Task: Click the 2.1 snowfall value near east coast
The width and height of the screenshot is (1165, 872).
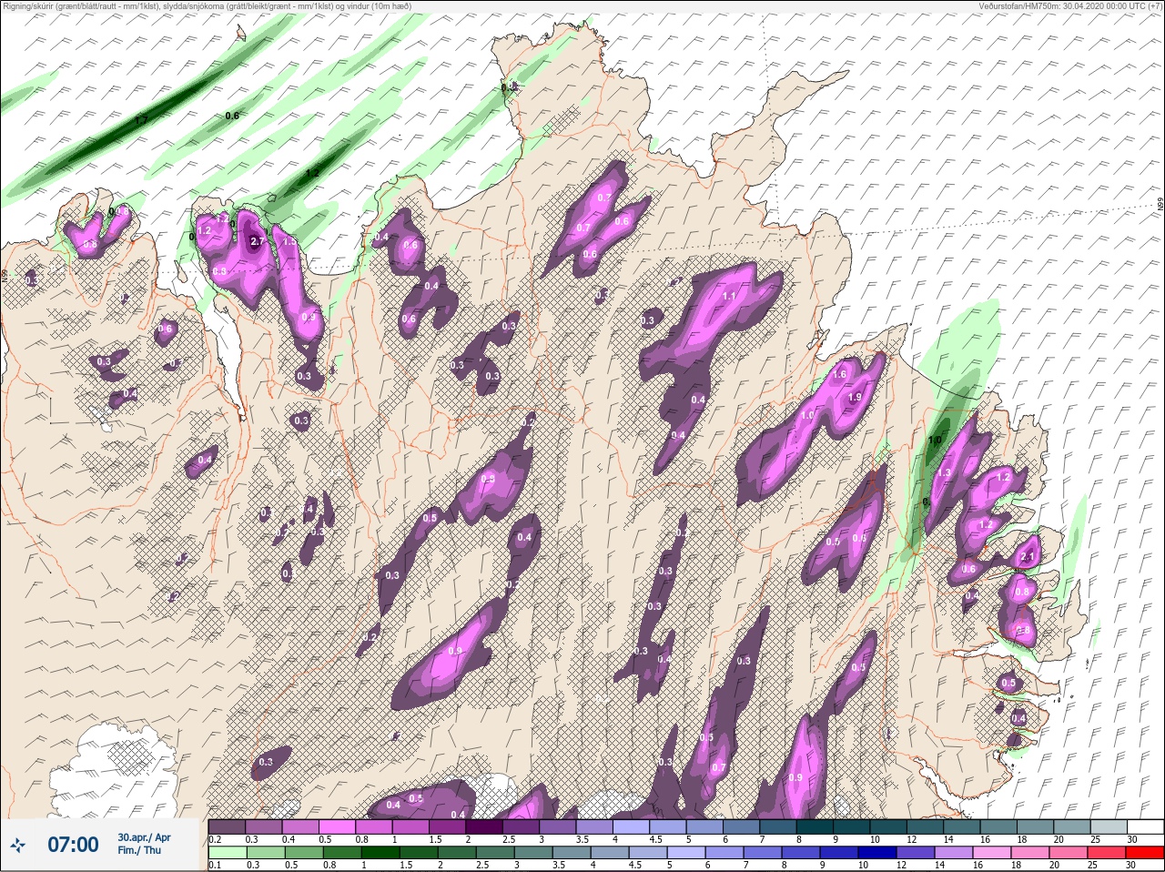Action: [x=1028, y=557]
